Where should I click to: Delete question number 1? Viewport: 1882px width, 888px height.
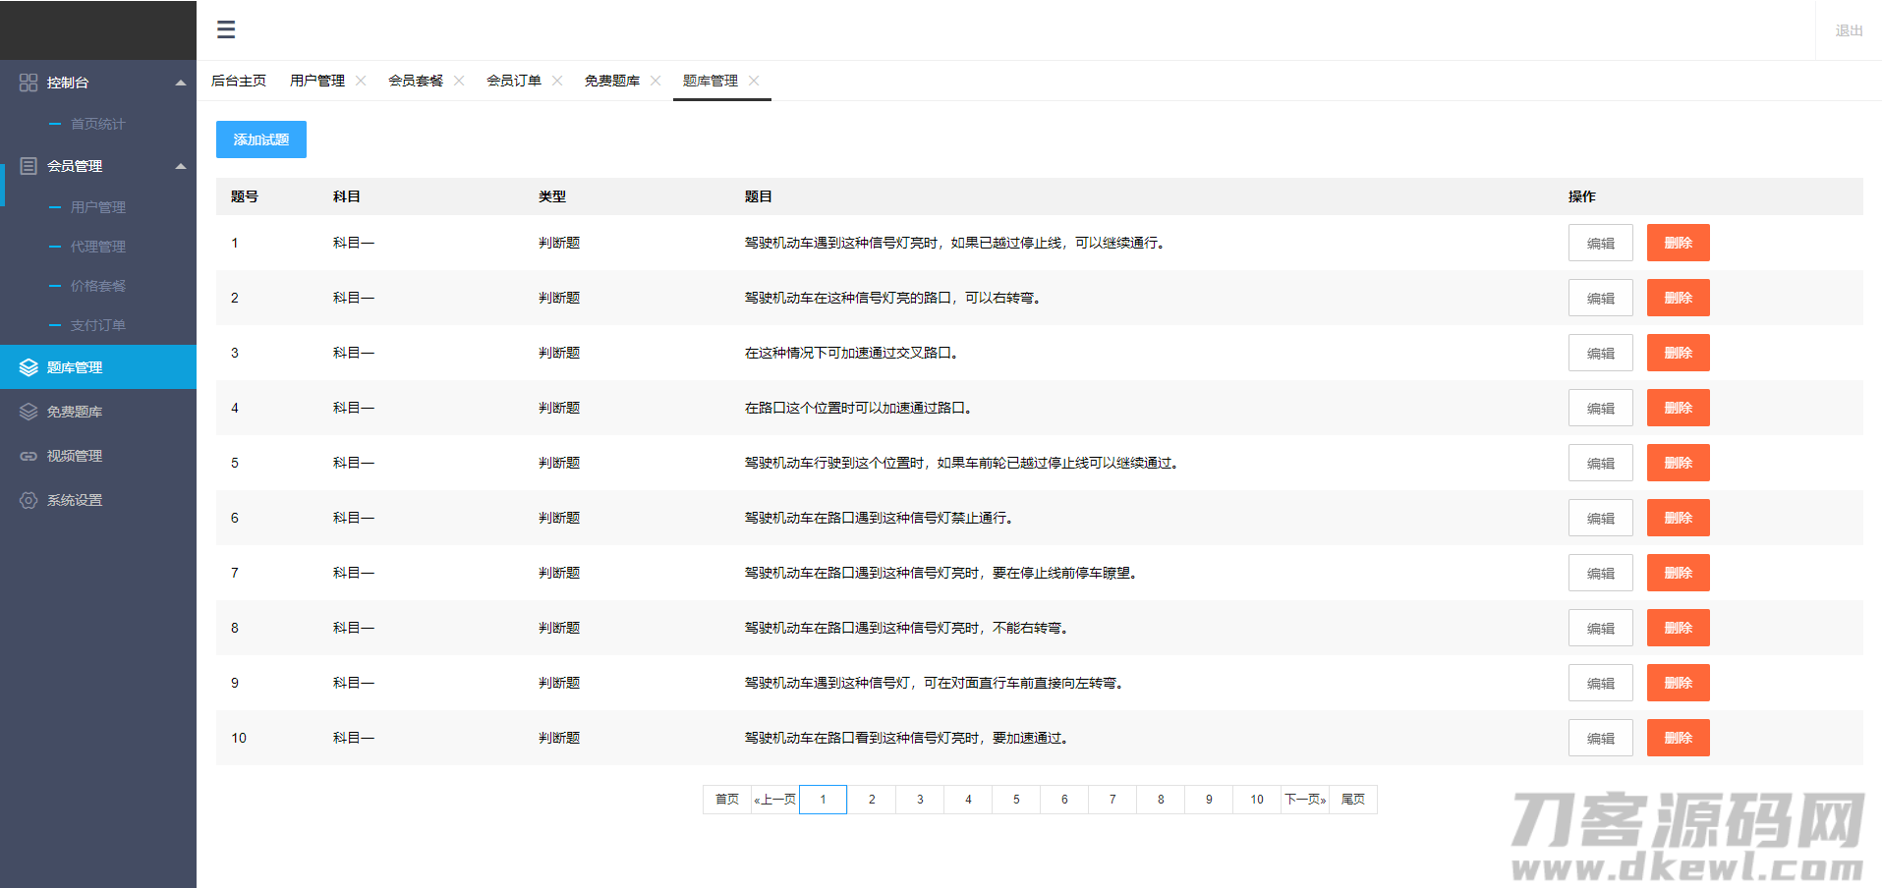[1678, 243]
